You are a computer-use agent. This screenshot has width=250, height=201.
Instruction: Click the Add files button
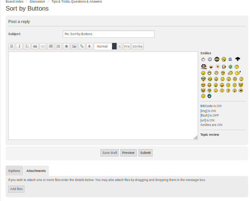point(16,189)
